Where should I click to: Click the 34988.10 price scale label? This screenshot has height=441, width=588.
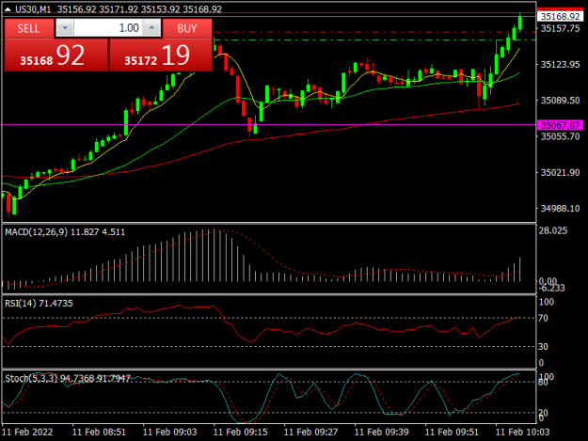tap(561, 209)
